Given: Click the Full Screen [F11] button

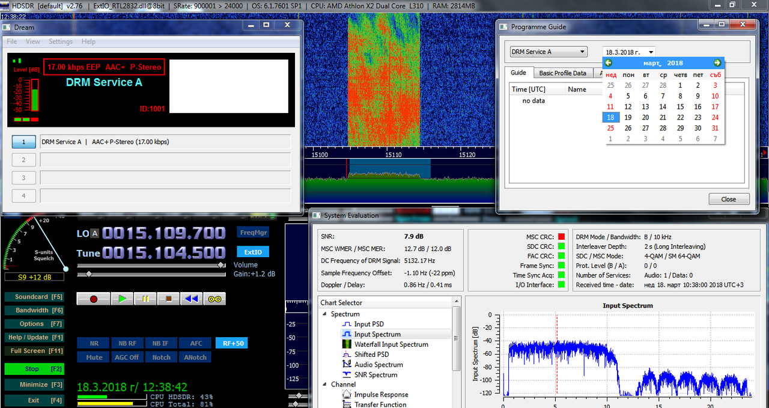Looking at the screenshot, I should pyautogui.click(x=34, y=351).
